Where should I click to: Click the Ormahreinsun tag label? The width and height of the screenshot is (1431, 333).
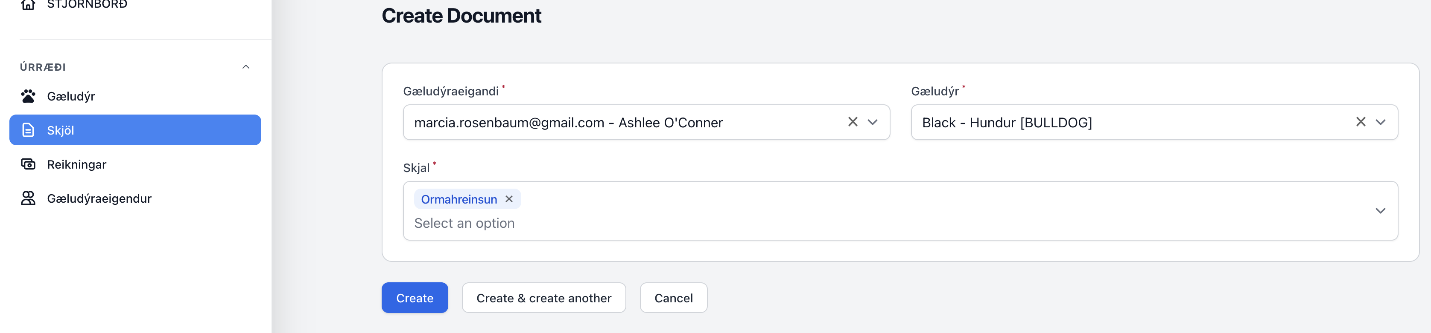(459, 199)
